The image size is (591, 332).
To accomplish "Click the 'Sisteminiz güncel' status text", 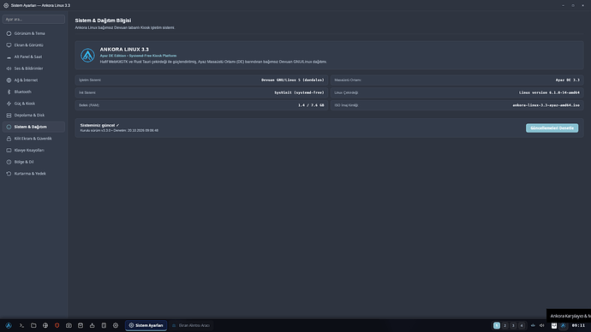I will 99,125.
